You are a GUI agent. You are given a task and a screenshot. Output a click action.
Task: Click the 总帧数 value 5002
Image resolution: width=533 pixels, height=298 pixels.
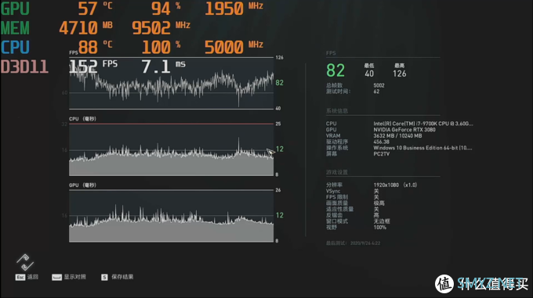[379, 85]
